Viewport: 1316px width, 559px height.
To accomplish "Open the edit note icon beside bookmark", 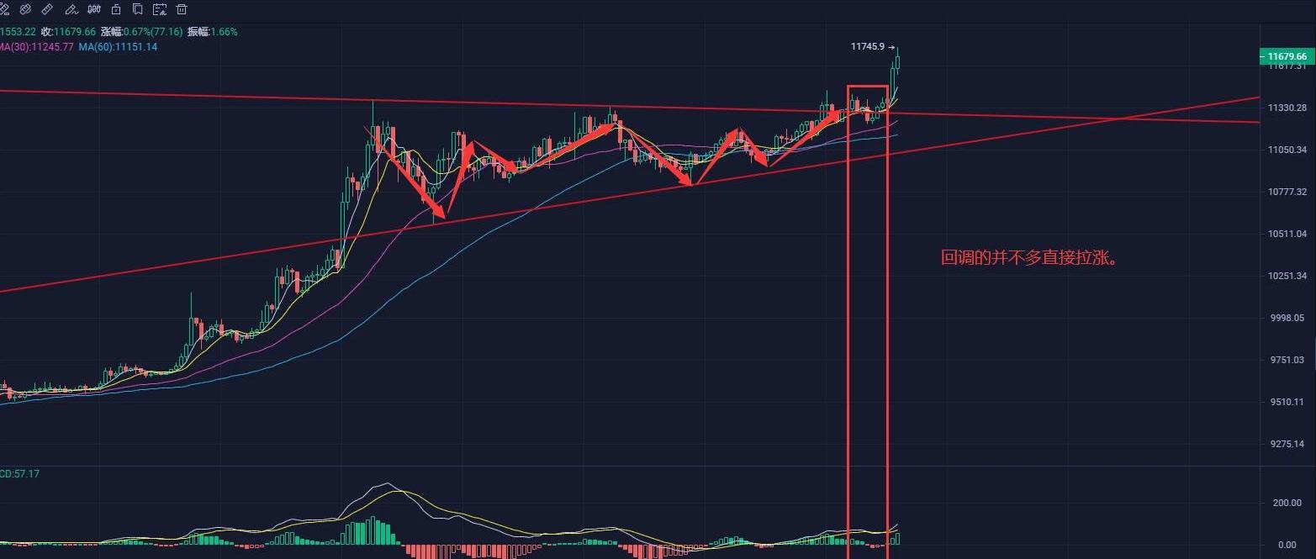I will tap(159, 9).
